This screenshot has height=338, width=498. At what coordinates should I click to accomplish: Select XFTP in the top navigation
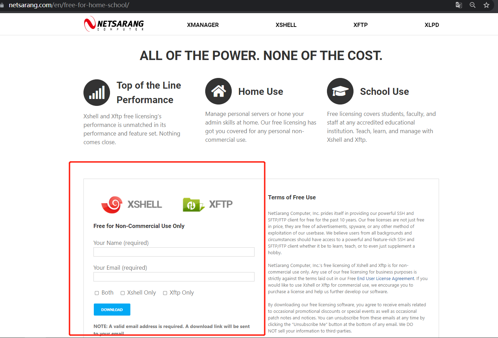tap(360, 25)
